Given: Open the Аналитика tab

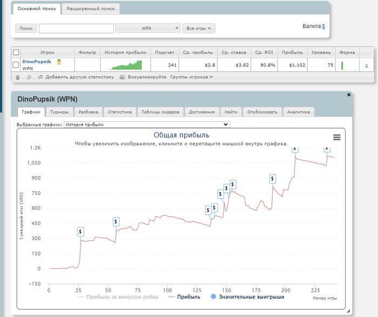Looking at the screenshot, I should click(299, 112).
